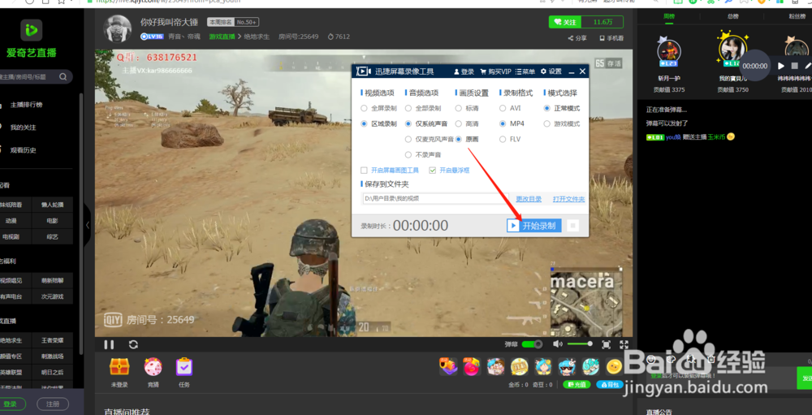Viewport: 812px width, 415px height.
Task: Click the search magnifier in sidebar
Action: pyautogui.click(x=63, y=76)
